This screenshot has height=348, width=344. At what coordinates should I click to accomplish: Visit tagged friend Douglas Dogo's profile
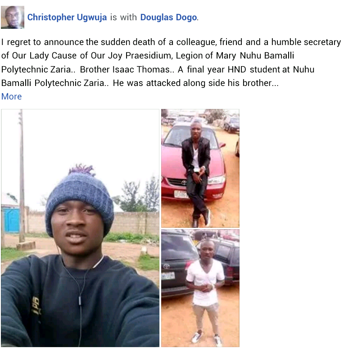click(168, 17)
